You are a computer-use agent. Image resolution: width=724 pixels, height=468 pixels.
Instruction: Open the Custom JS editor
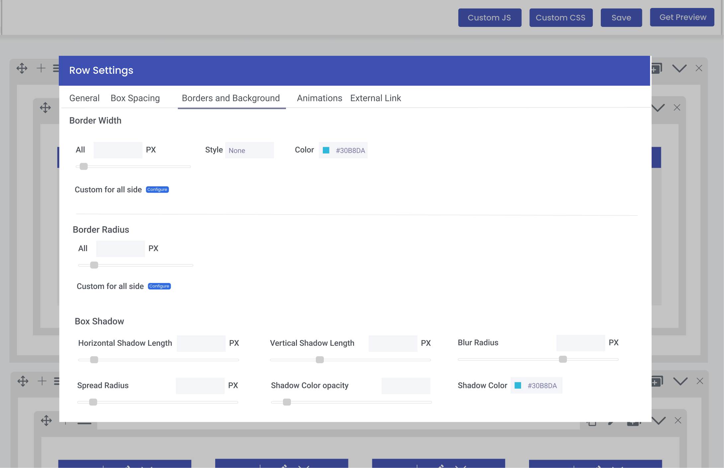click(x=490, y=18)
